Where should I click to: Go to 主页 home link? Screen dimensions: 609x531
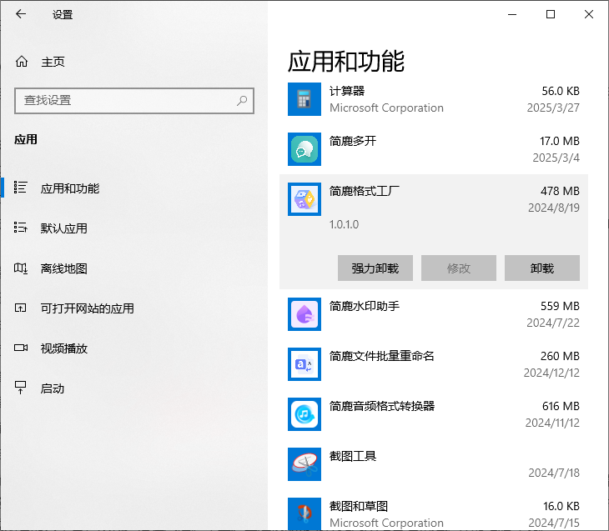(x=53, y=62)
